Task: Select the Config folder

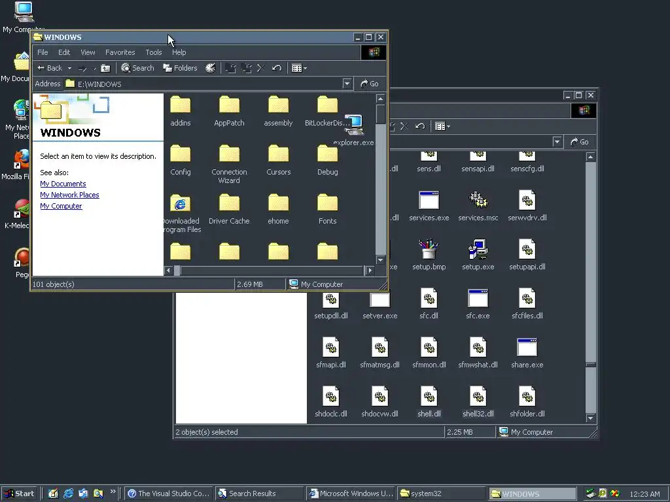Action: [181, 160]
